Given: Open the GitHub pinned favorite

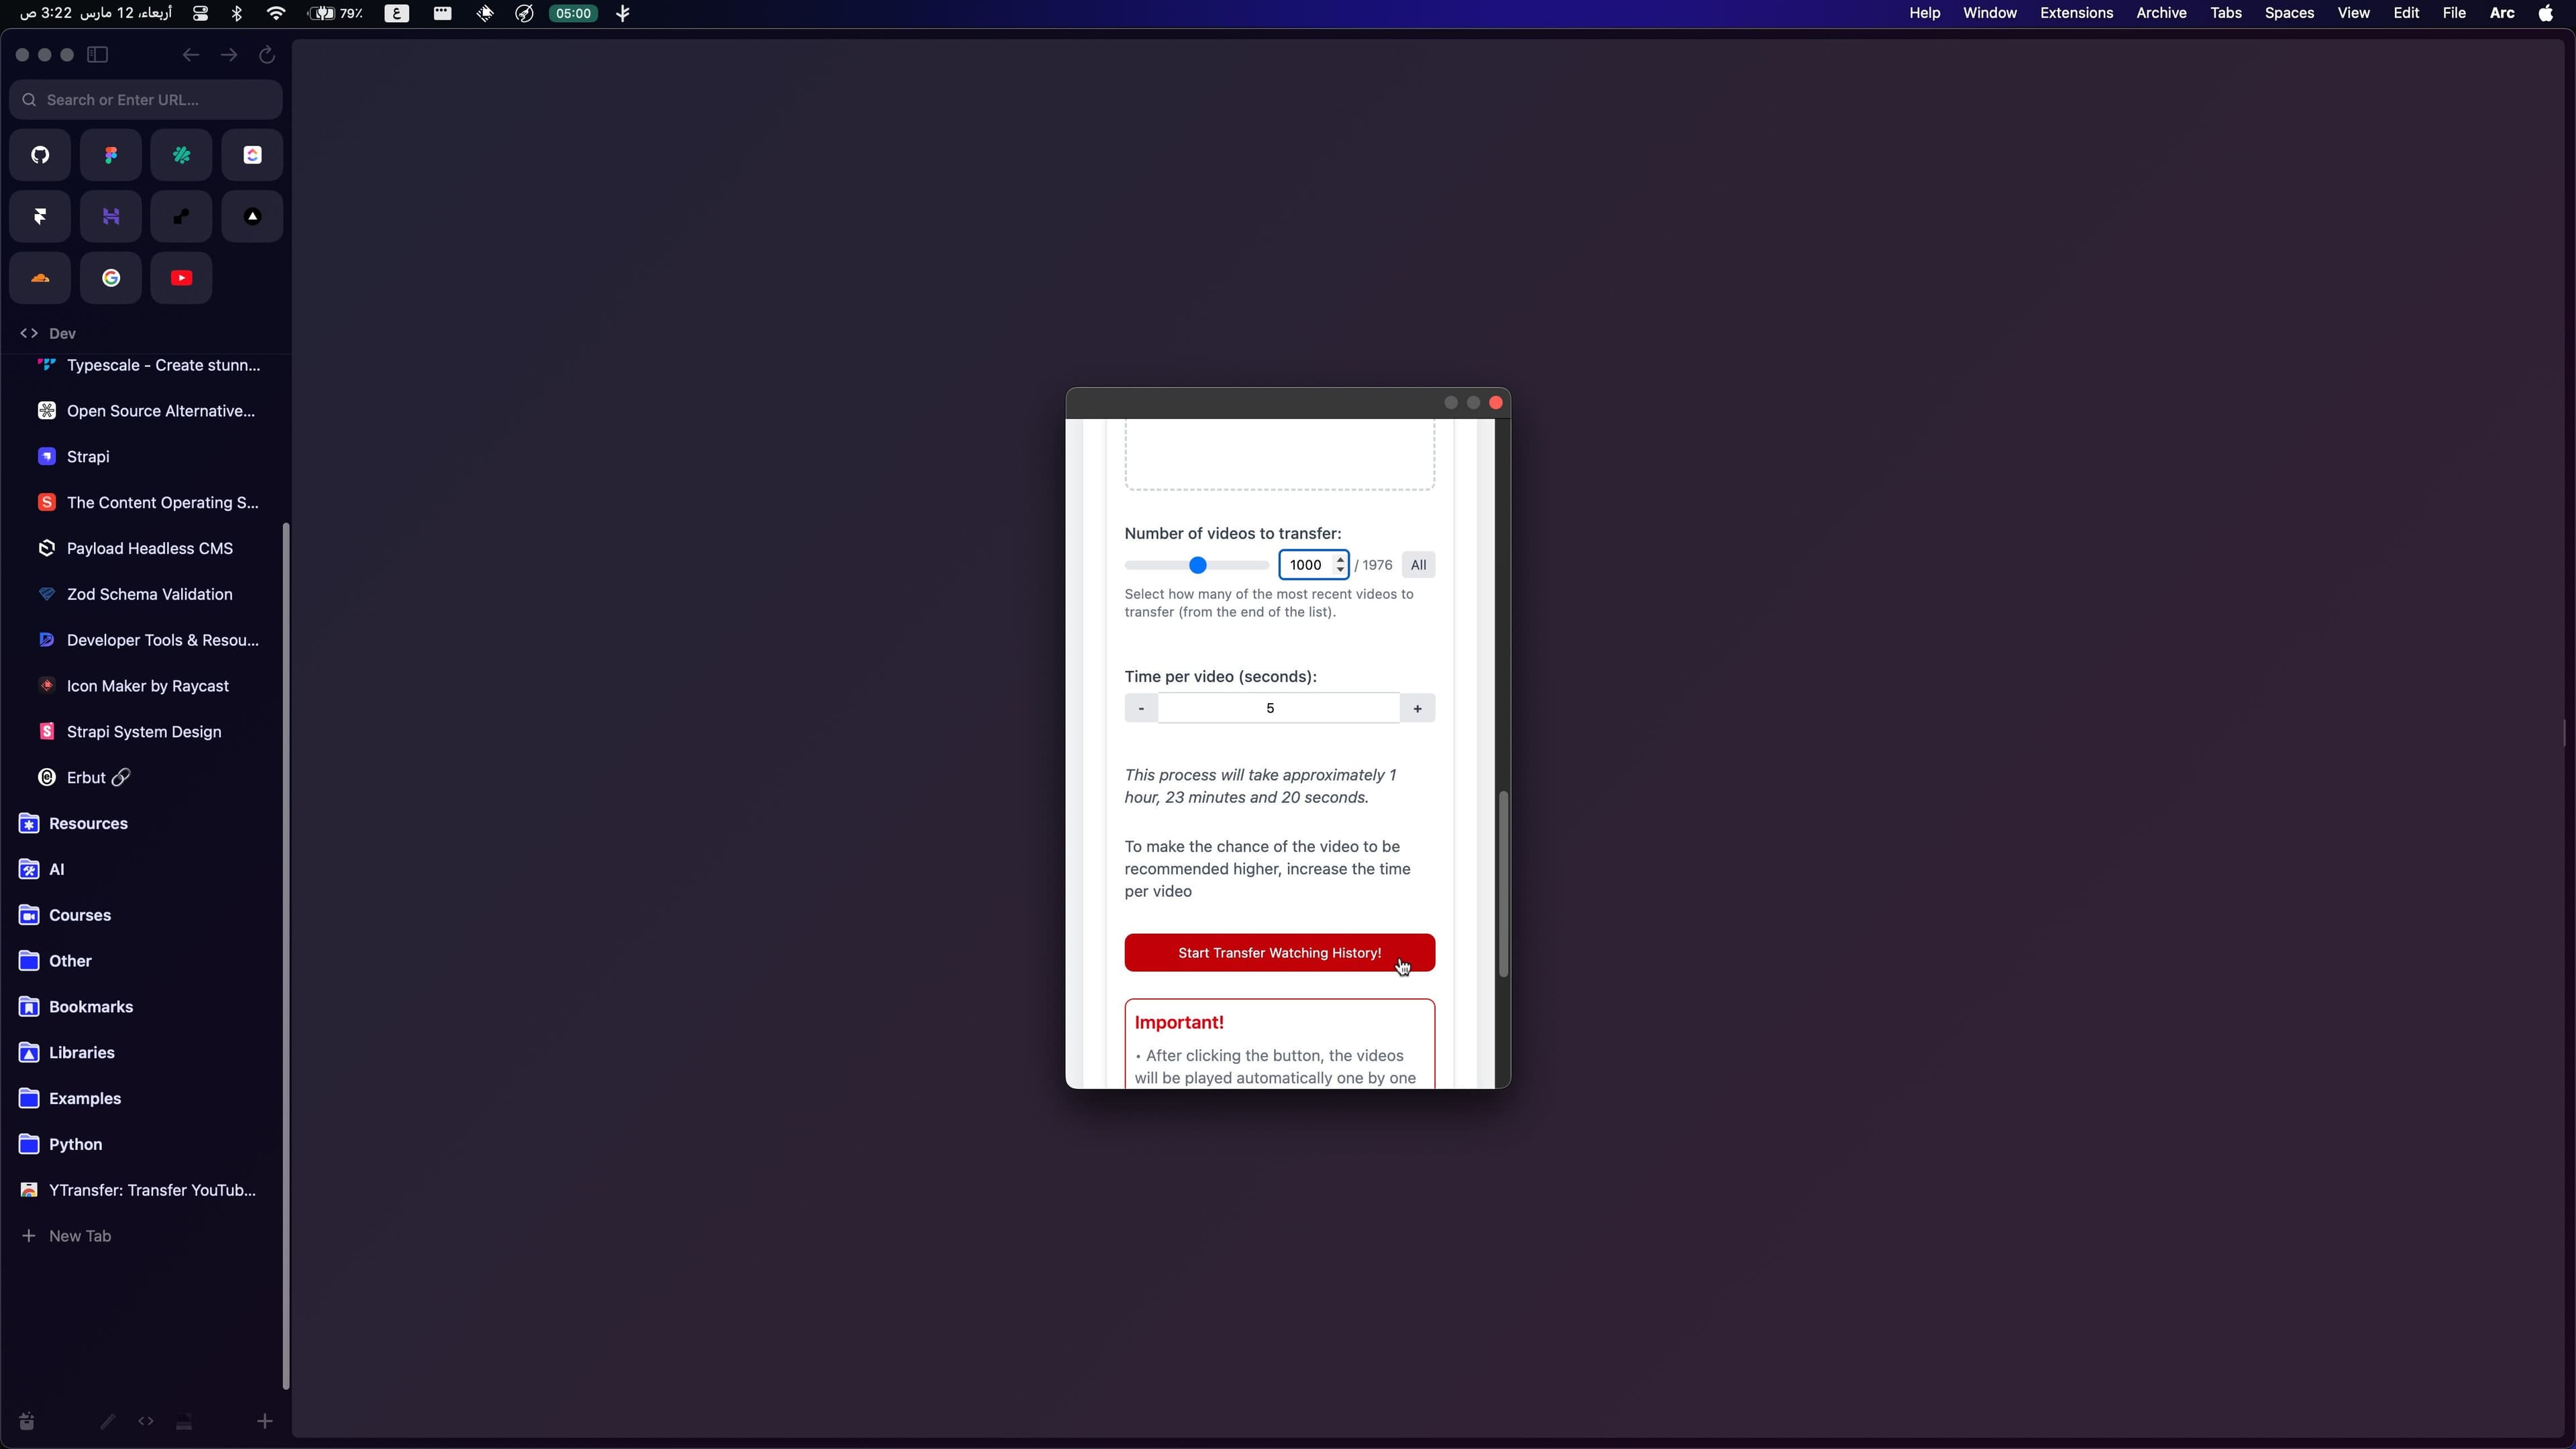Looking at the screenshot, I should (x=40, y=155).
